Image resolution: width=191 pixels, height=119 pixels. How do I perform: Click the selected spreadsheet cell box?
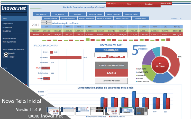(x=35, y=7)
